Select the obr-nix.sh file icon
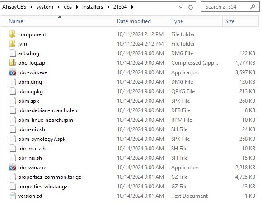Screen dimensions: 262x206 [13, 158]
